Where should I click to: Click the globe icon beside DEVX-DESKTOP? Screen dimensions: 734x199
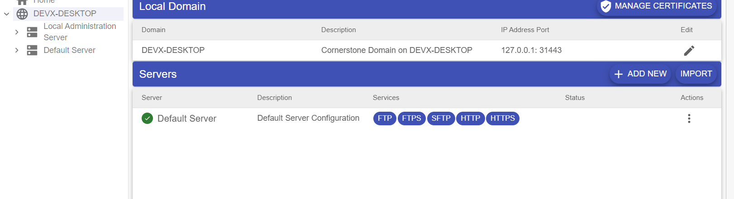pyautogui.click(x=22, y=14)
